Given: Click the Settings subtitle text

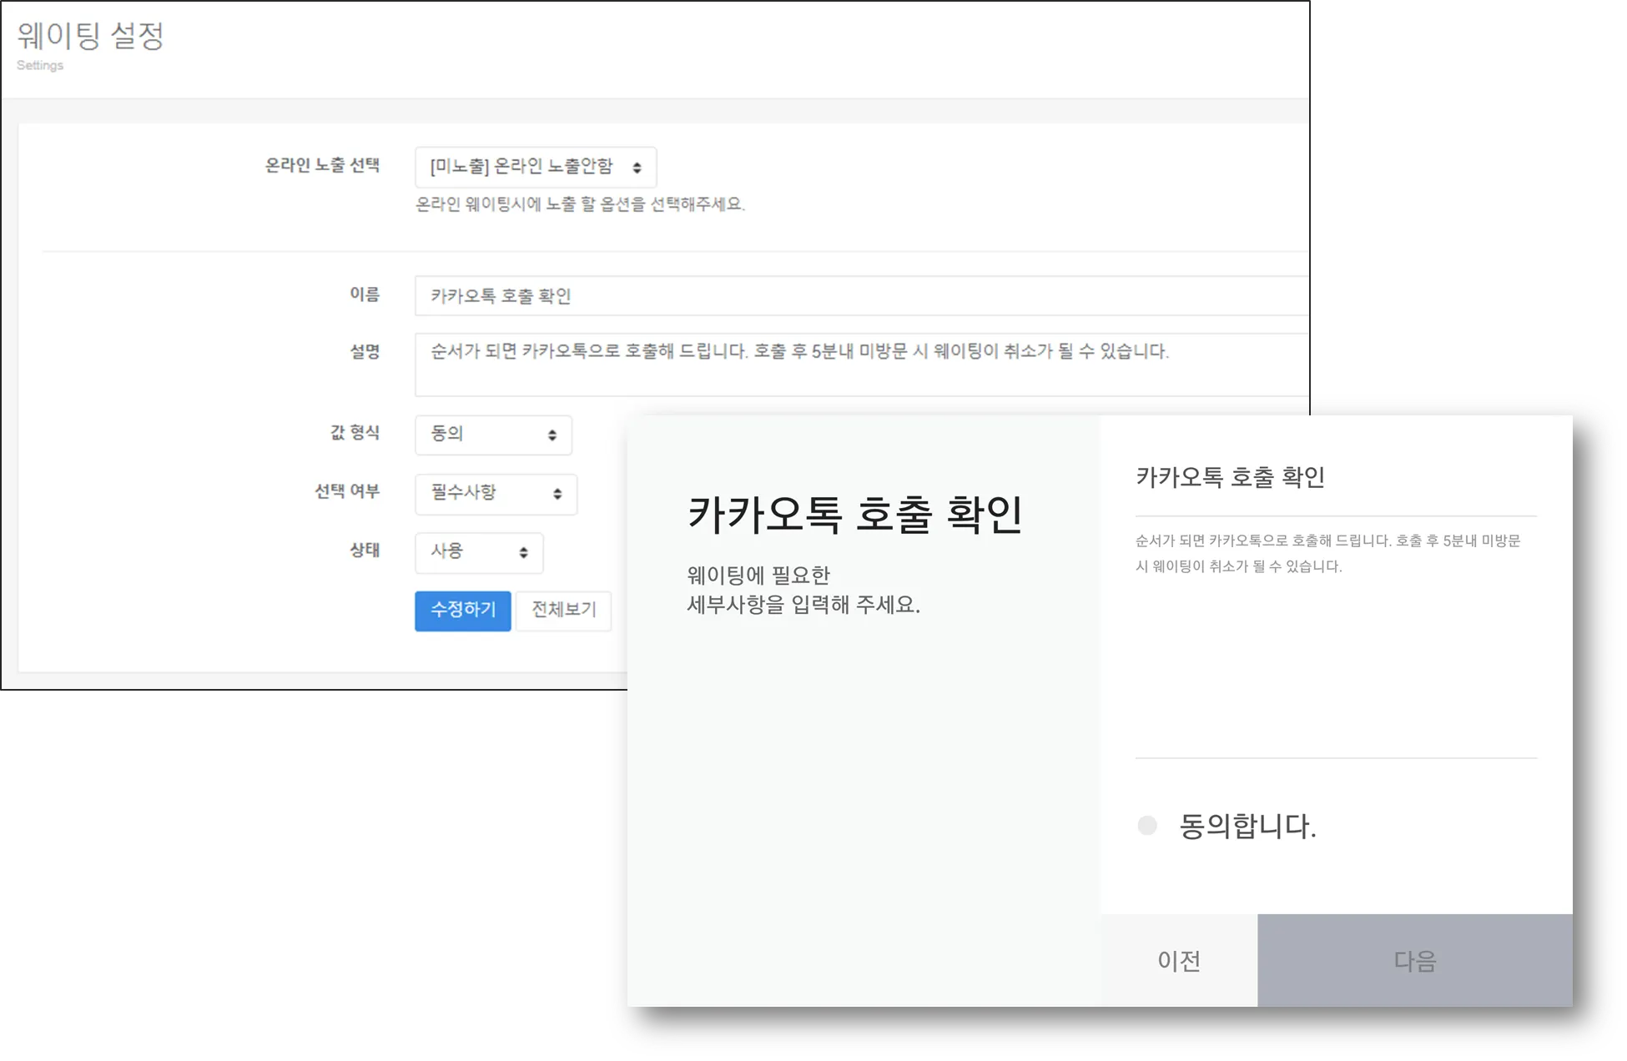Looking at the screenshot, I should [x=40, y=65].
